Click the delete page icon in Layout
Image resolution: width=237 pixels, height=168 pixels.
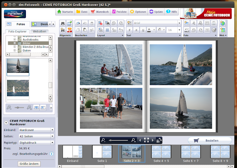[100, 23]
